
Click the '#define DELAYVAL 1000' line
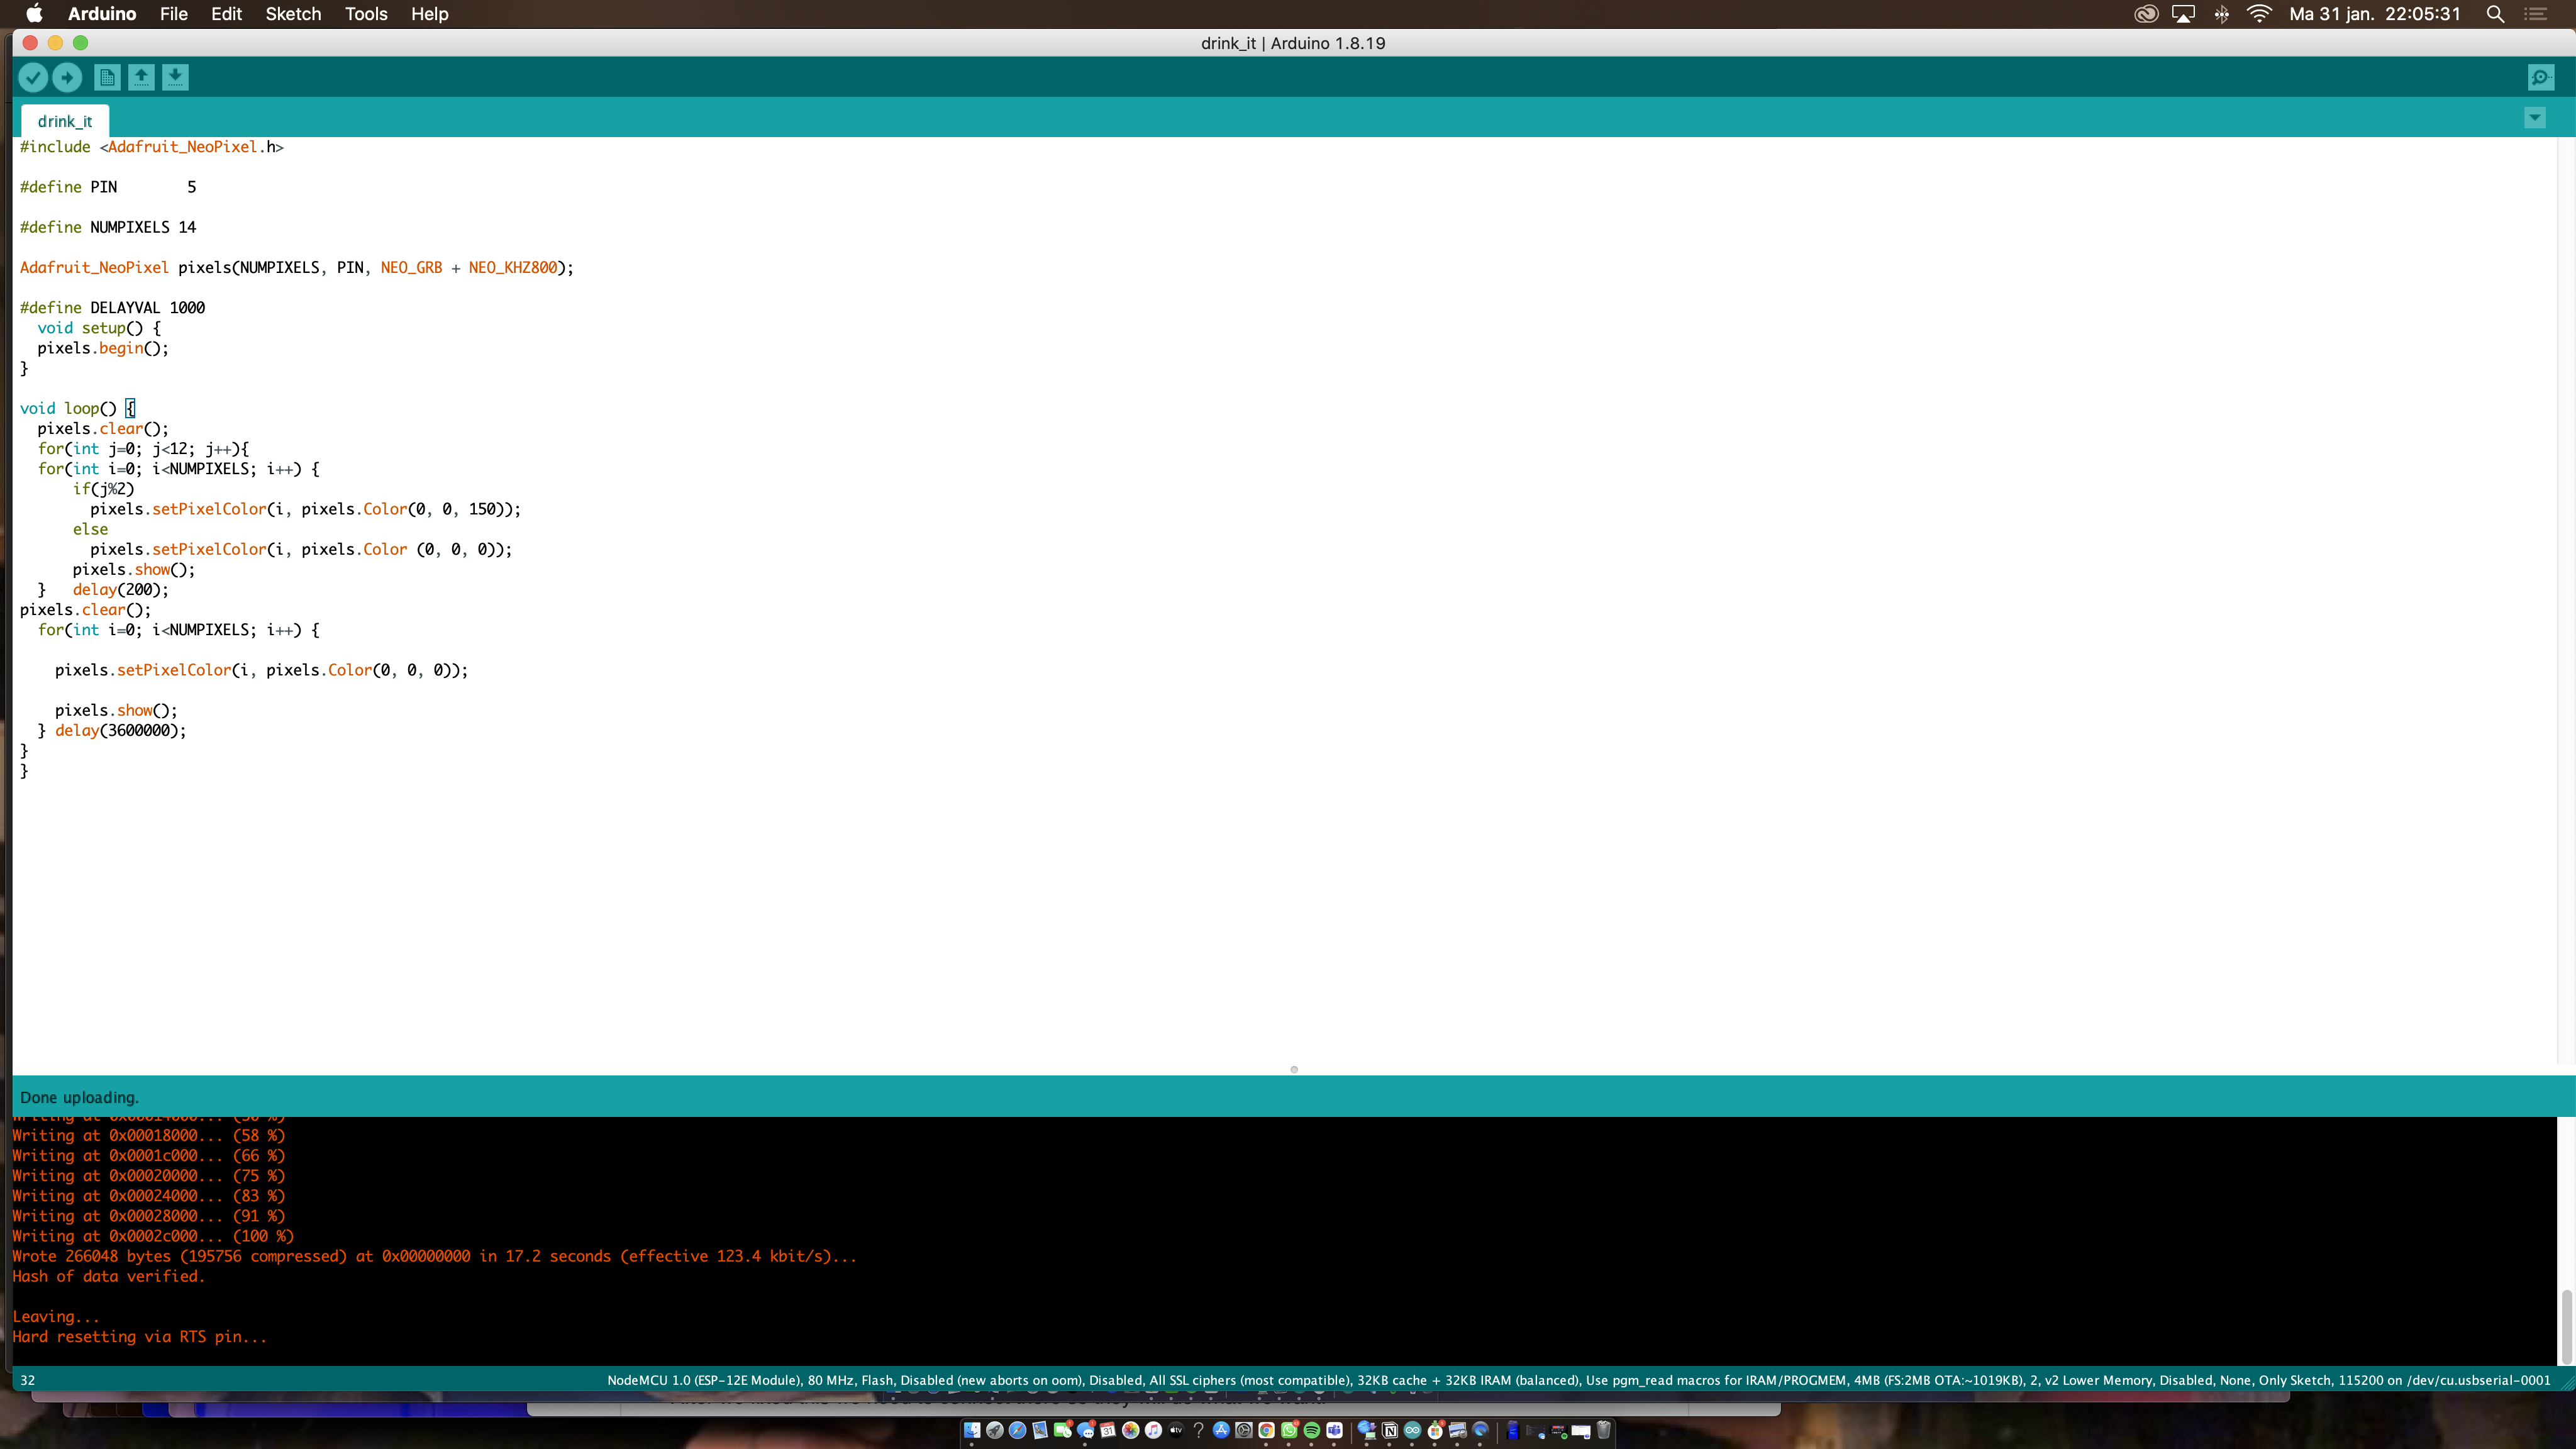tap(112, 308)
